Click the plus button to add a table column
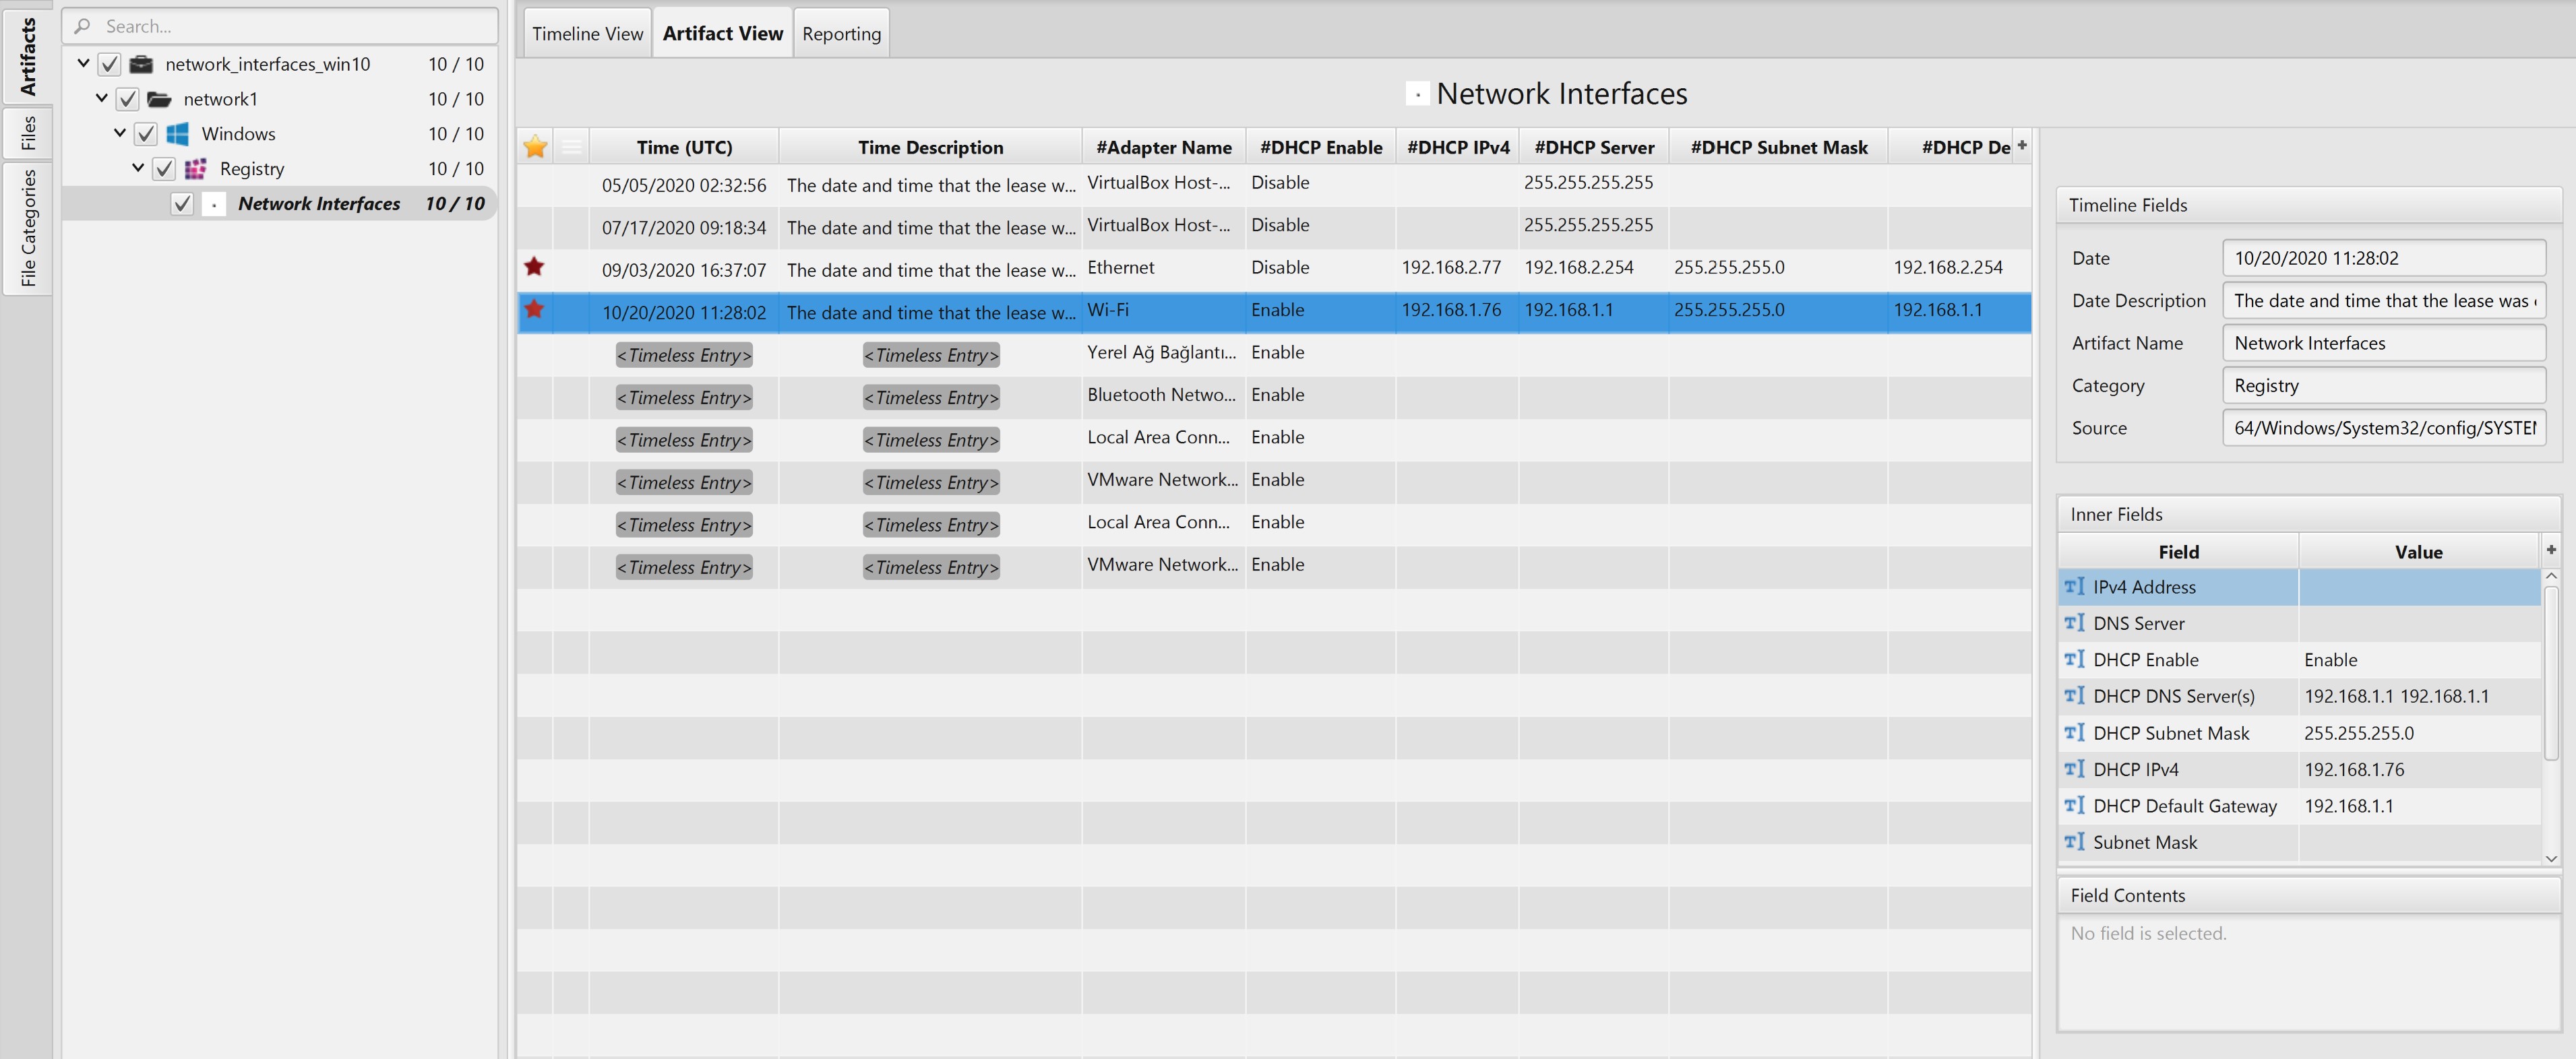Viewport: 2576px width, 1059px height. (x=2022, y=146)
